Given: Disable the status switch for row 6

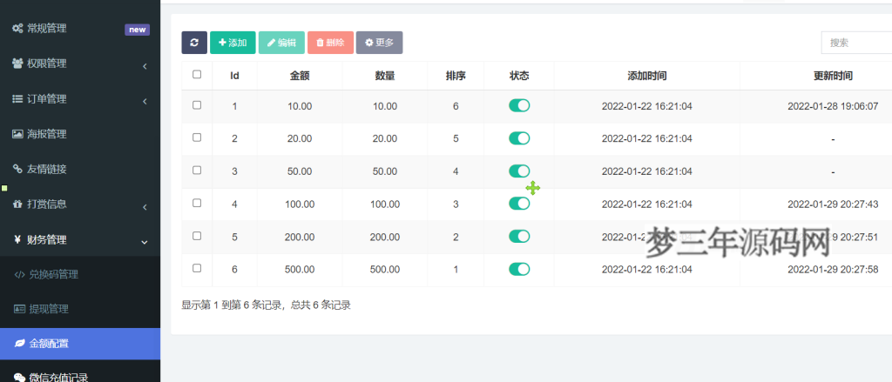Looking at the screenshot, I should [519, 269].
